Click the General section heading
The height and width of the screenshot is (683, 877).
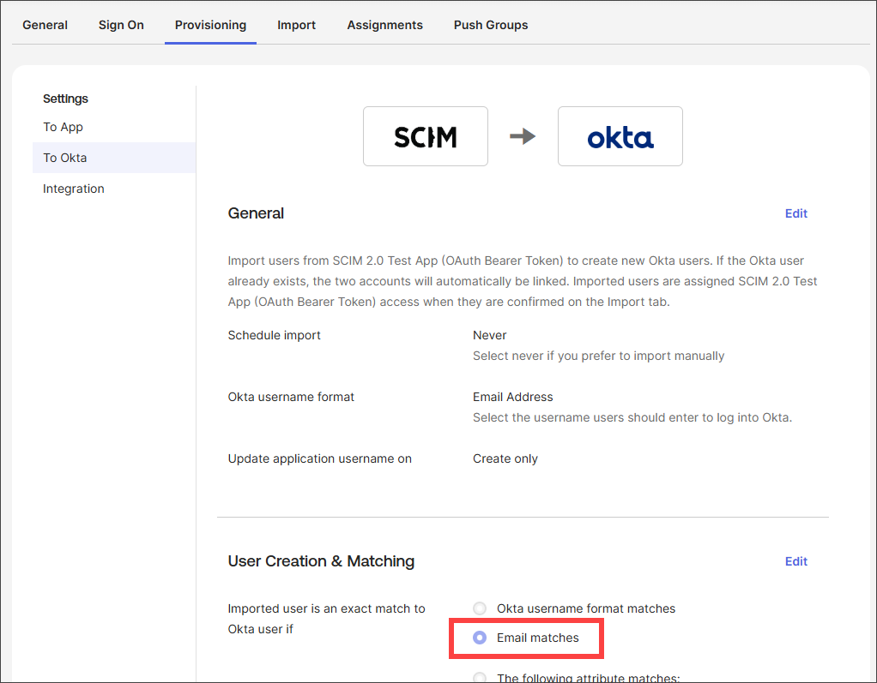tap(256, 213)
